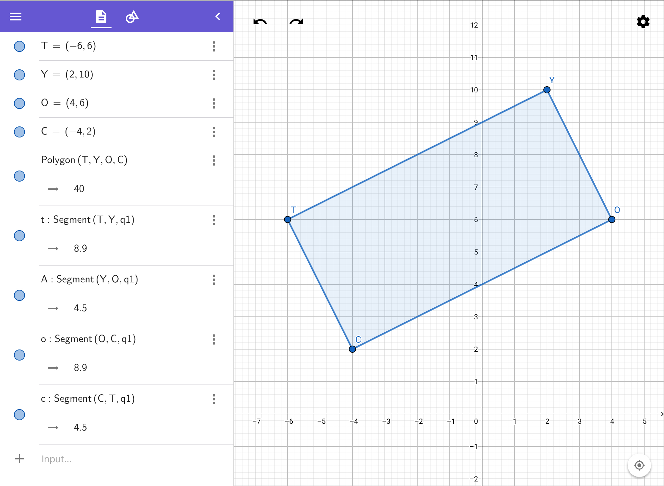Collapse the algebra panel with the arrow
The width and height of the screenshot is (664, 486).
coord(218,17)
